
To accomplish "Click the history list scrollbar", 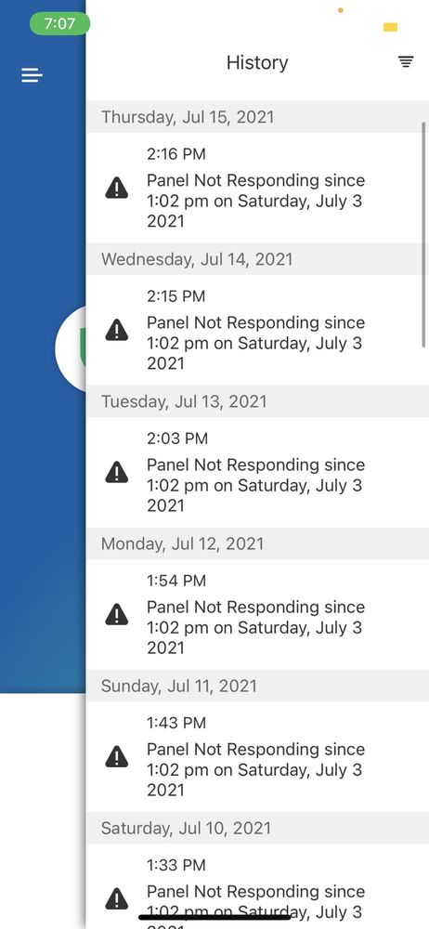I will click(x=423, y=235).
